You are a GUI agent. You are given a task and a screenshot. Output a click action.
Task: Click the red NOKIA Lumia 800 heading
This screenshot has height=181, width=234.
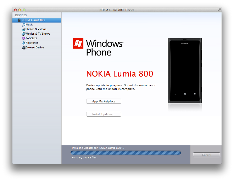(120, 74)
